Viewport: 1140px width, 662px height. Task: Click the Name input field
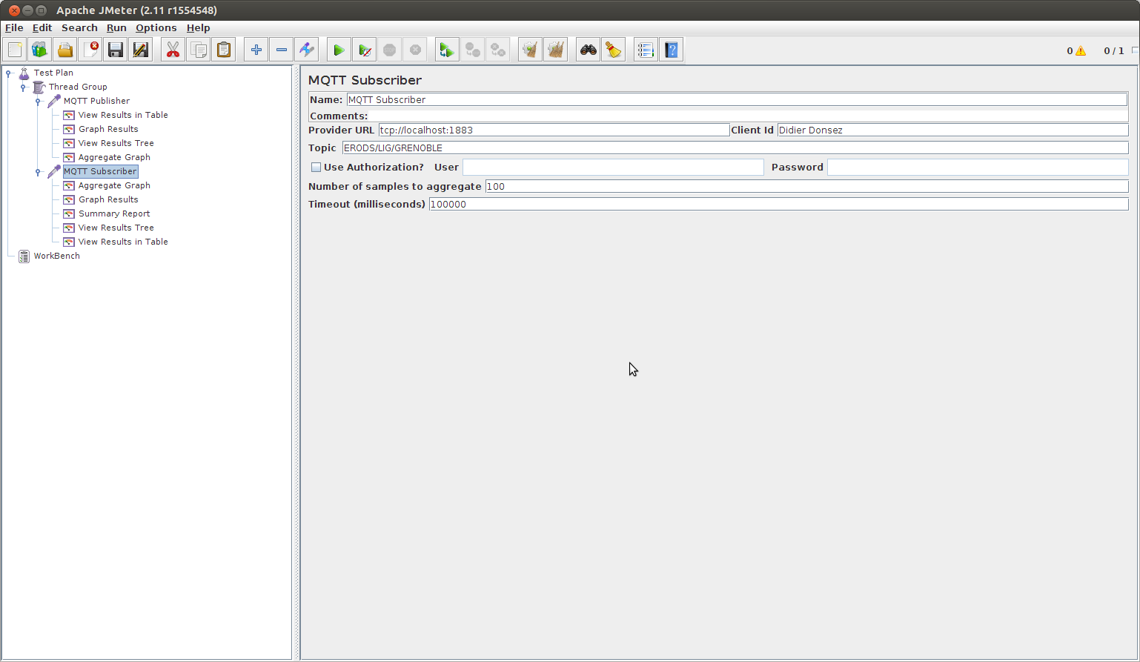[x=737, y=99]
